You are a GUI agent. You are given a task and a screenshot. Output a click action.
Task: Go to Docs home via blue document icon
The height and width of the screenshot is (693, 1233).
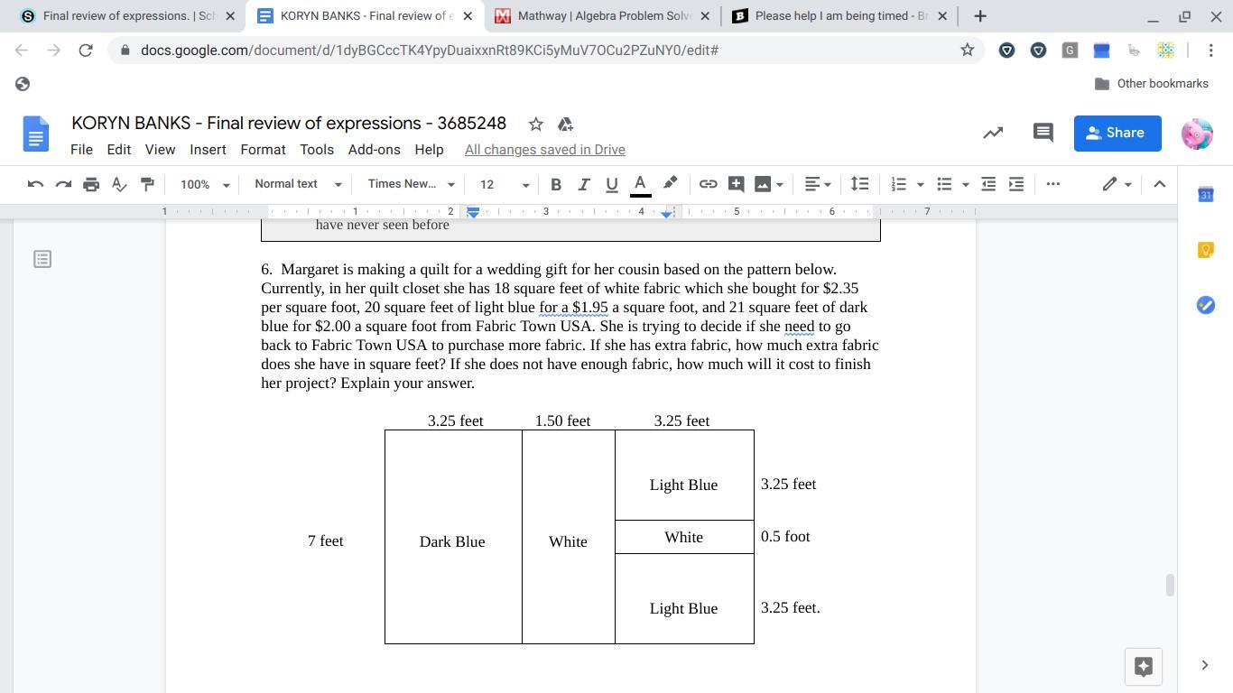pos(35,134)
